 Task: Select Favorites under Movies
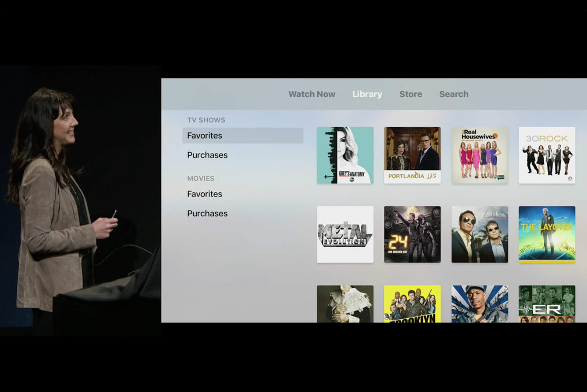click(205, 194)
